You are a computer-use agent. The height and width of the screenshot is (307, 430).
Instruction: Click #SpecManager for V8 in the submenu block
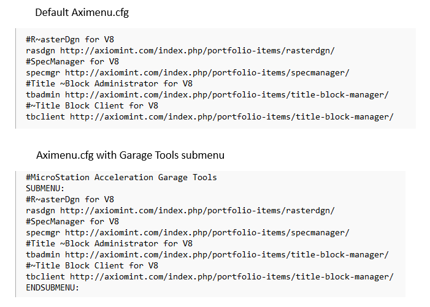pos(72,222)
